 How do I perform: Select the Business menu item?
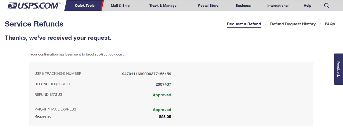point(243,5)
